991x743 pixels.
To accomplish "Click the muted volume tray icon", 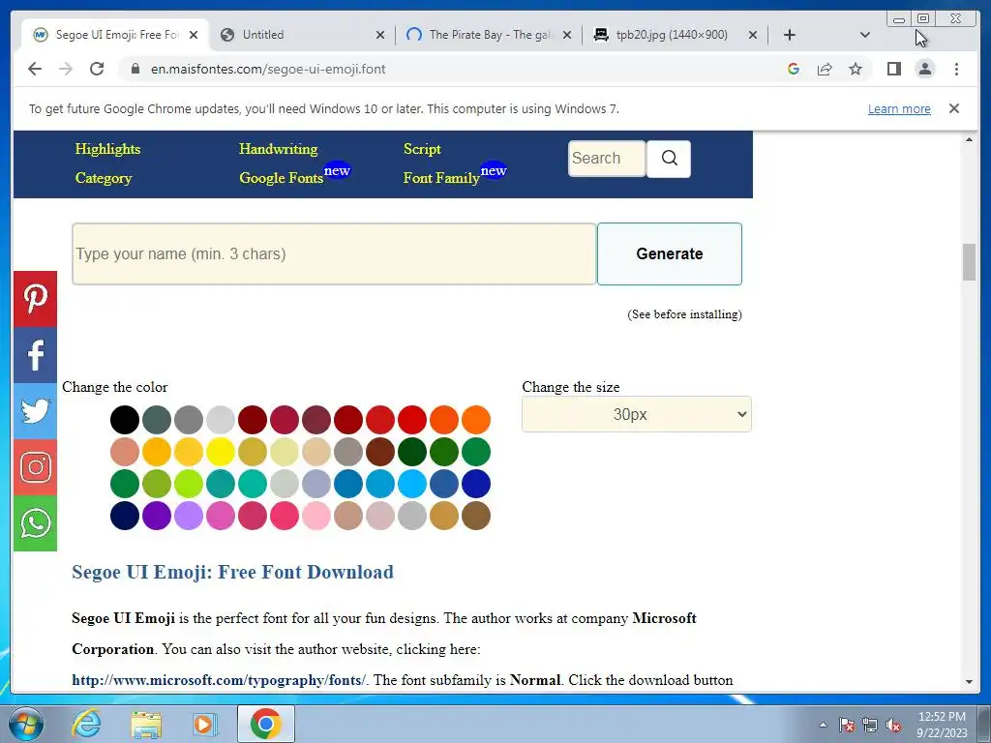I will click(x=893, y=725).
